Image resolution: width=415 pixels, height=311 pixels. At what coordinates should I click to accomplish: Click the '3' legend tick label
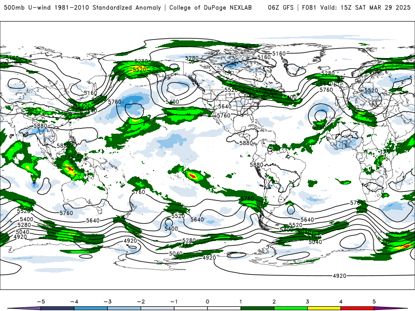(x=308, y=302)
